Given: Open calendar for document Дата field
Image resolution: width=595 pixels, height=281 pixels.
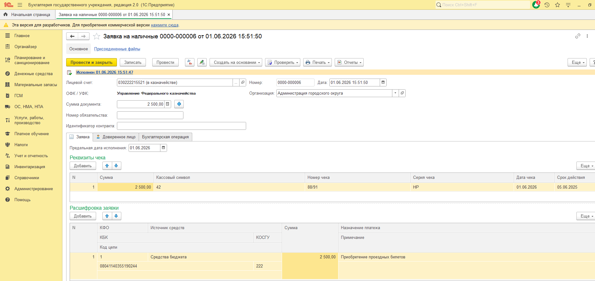Looking at the screenshot, I should point(383,82).
